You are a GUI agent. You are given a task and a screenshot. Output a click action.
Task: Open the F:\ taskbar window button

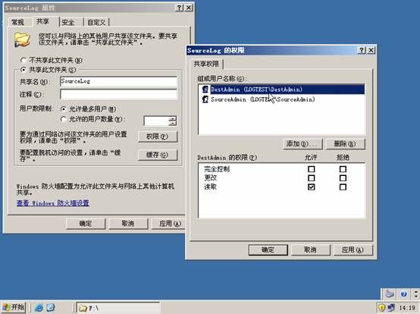tap(118, 308)
